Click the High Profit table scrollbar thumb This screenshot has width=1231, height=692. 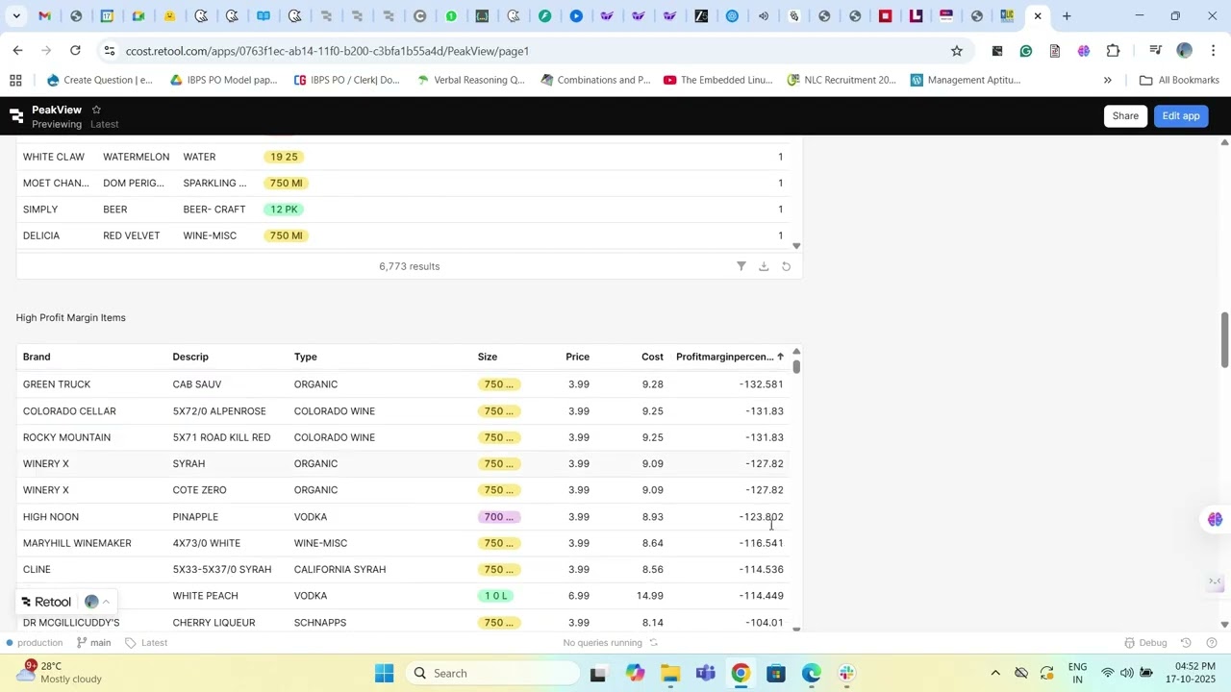[x=796, y=367]
